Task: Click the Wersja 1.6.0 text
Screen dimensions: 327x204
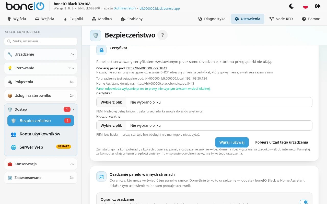Action: tap(64, 8)
